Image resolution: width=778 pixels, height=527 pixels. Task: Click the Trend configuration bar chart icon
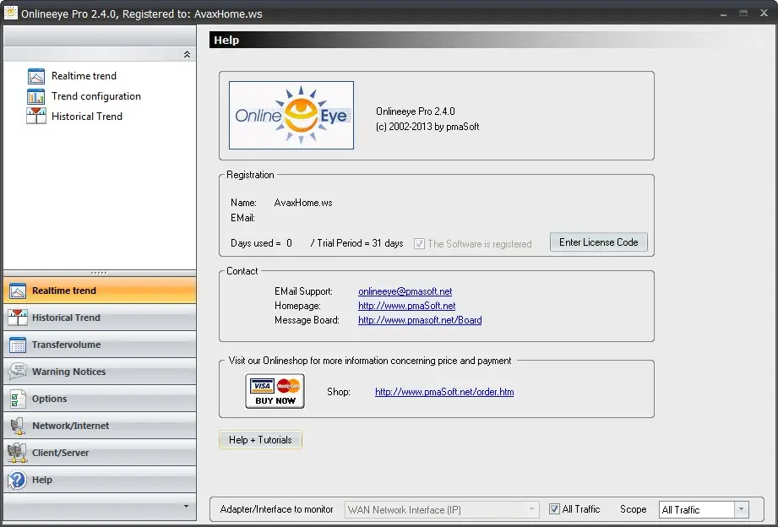pyautogui.click(x=36, y=96)
